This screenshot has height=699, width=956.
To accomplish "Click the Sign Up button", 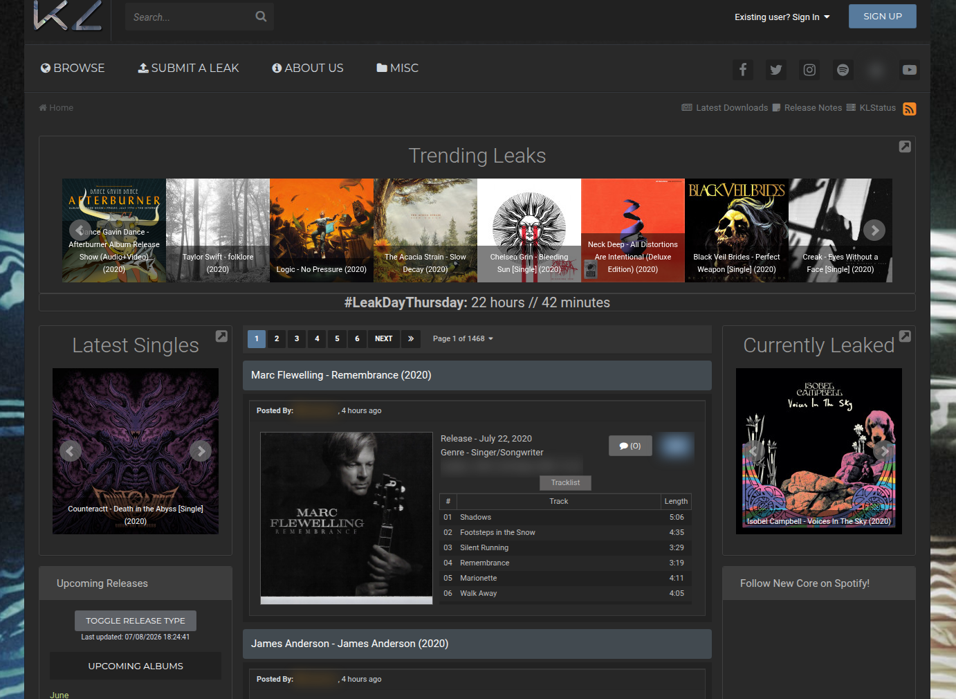I will pos(883,16).
